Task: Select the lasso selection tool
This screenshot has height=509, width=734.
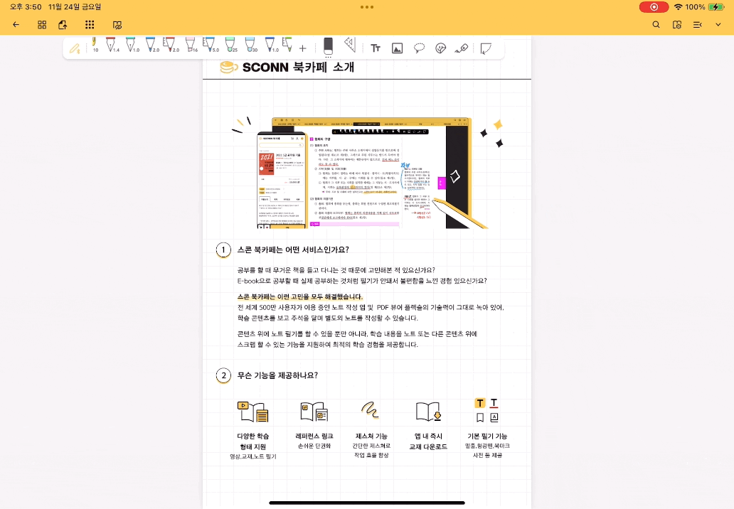Action: 419,48
